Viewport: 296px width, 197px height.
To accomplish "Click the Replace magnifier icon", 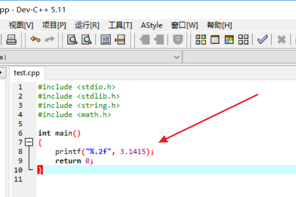I will [x=87, y=40].
